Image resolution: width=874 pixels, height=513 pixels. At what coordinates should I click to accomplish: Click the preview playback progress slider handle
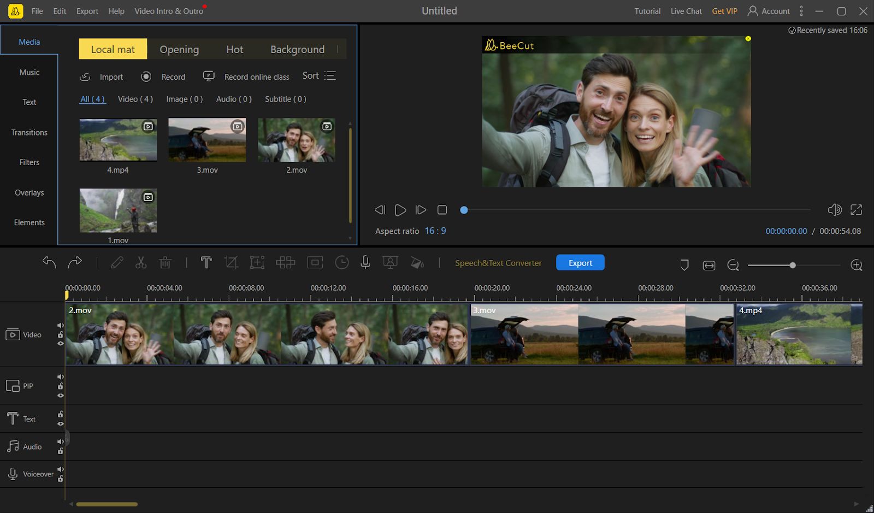point(464,210)
